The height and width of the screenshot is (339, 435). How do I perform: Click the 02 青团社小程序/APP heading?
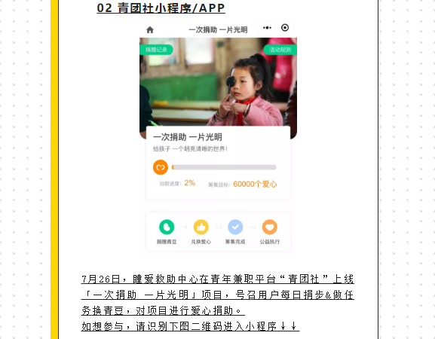pos(161,8)
